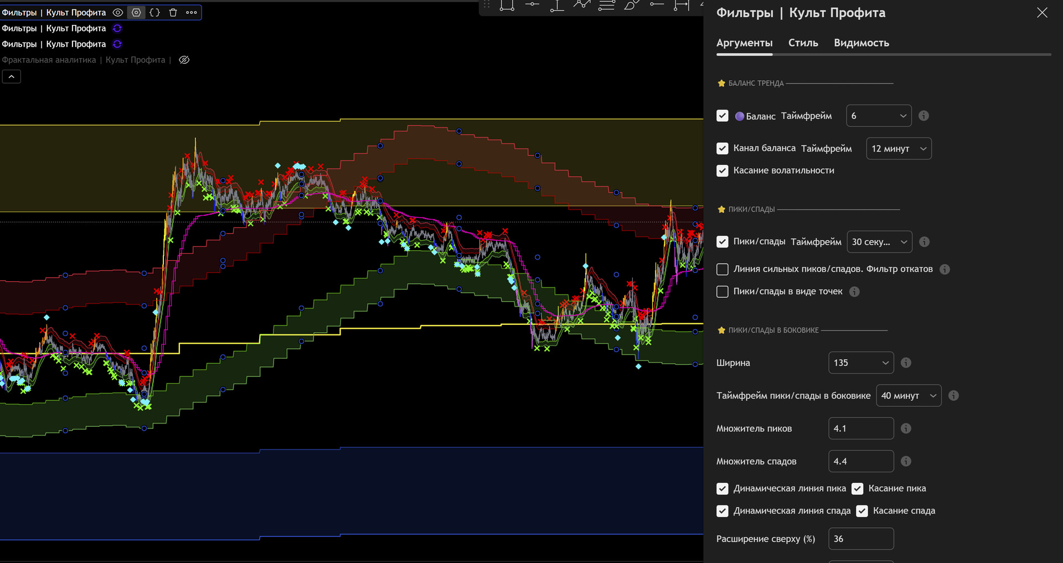This screenshot has height=563, width=1063.
Task: Hide the first Фильтры indicator via eye icon
Action: pyautogui.click(x=118, y=12)
